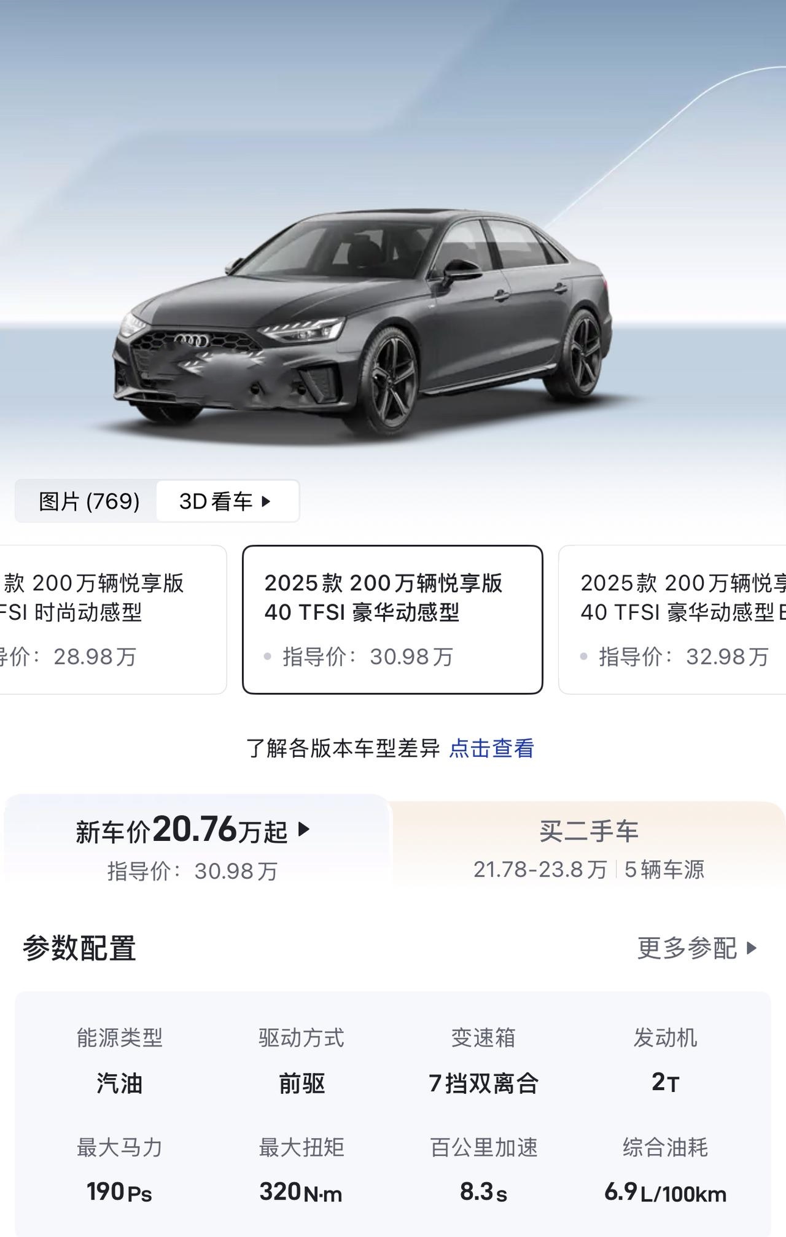Expand the arrow after 新车价20.76万起
Screen dimensions: 786x1237
303,830
